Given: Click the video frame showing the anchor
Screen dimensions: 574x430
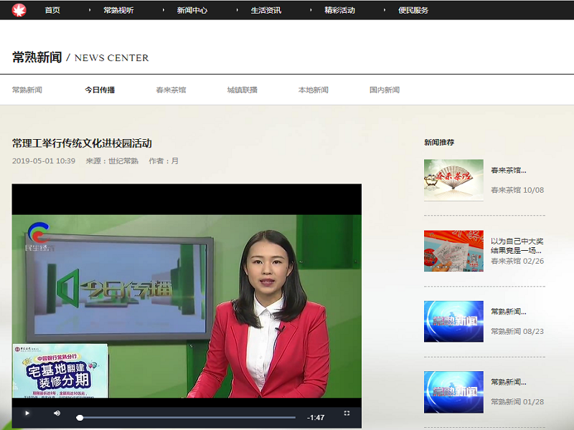Looking at the screenshot, I should pyautogui.click(x=187, y=306).
